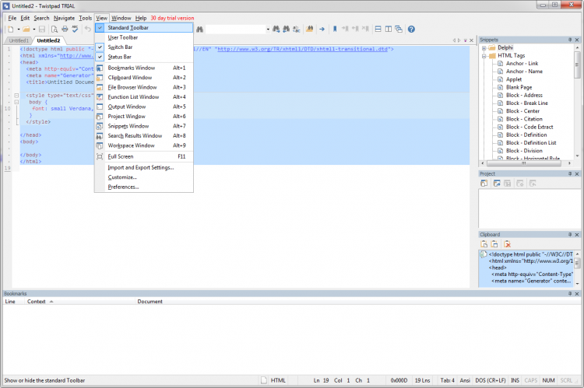Open the File menu

[12, 18]
